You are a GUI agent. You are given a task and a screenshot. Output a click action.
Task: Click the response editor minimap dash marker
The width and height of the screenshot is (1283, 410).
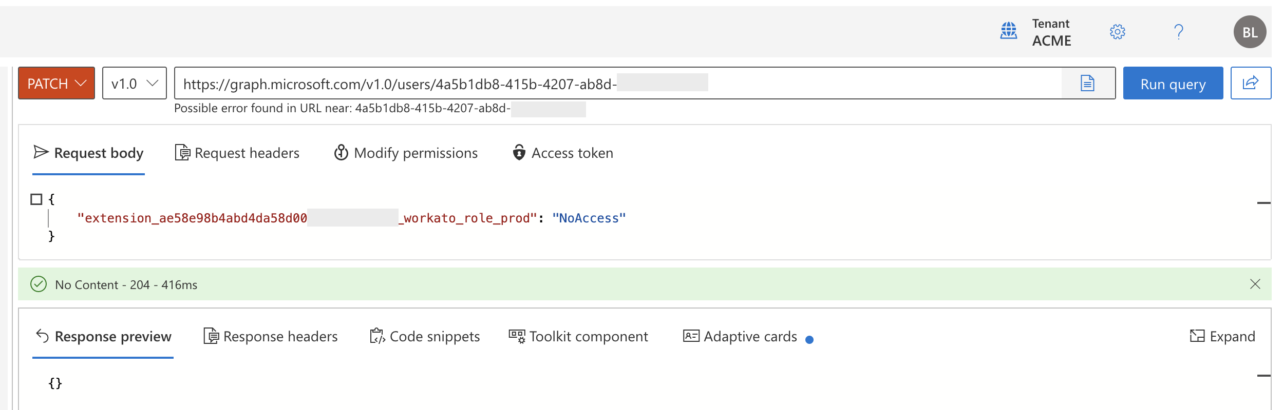(1263, 376)
